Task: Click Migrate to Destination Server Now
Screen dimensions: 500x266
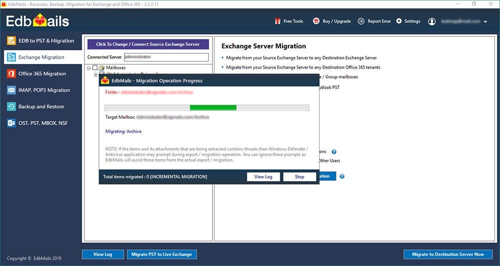Action: click(447, 254)
